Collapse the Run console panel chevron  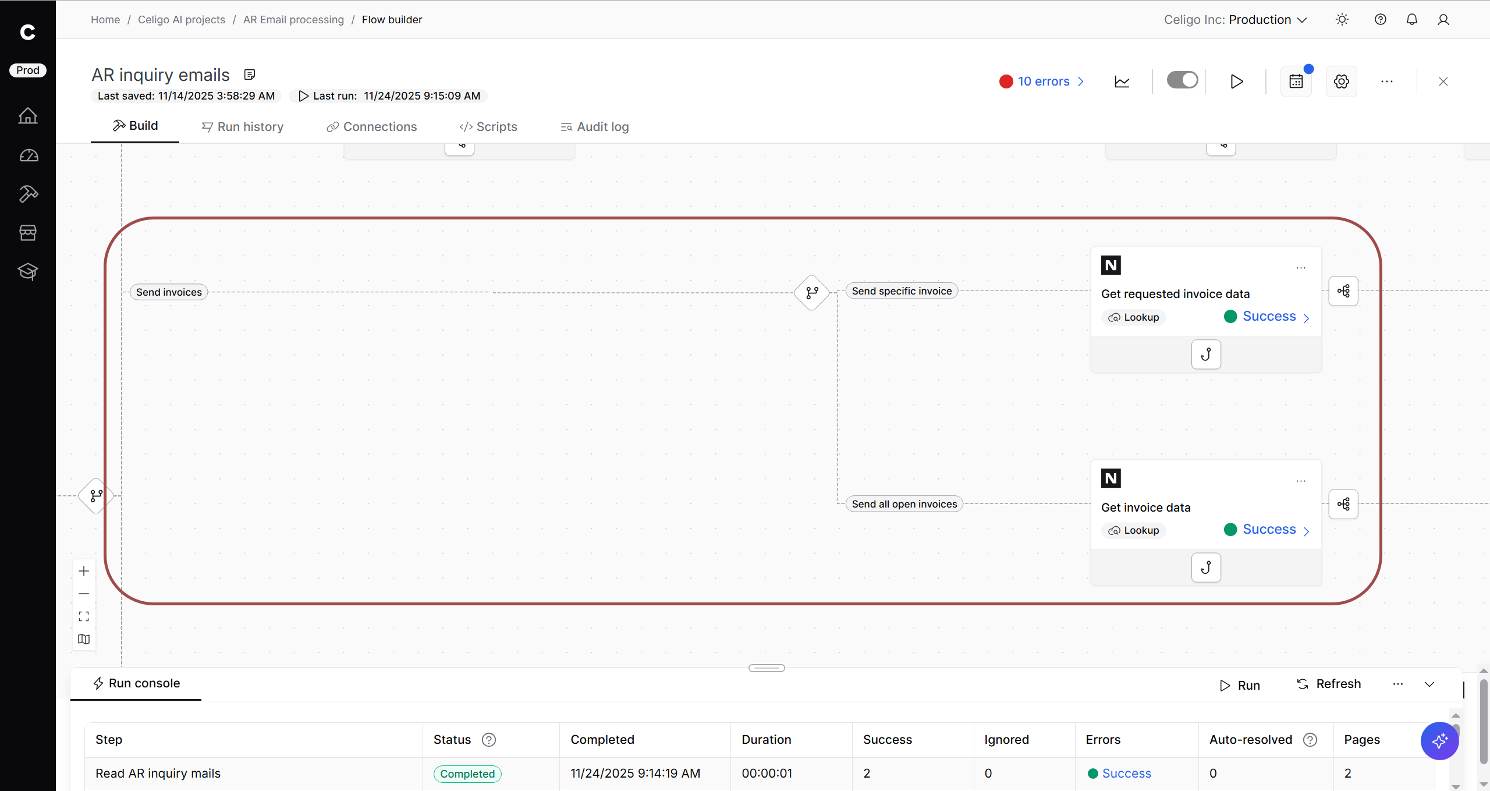[1429, 684]
